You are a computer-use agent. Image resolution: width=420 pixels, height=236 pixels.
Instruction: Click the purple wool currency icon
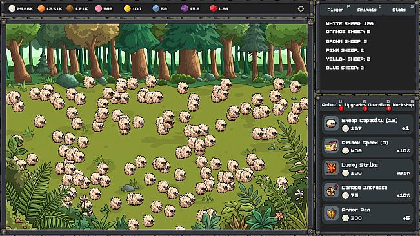pos(185,8)
